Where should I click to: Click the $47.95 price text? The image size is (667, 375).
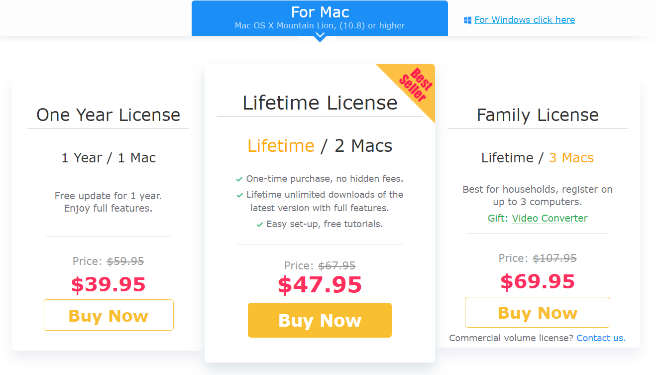(x=320, y=285)
